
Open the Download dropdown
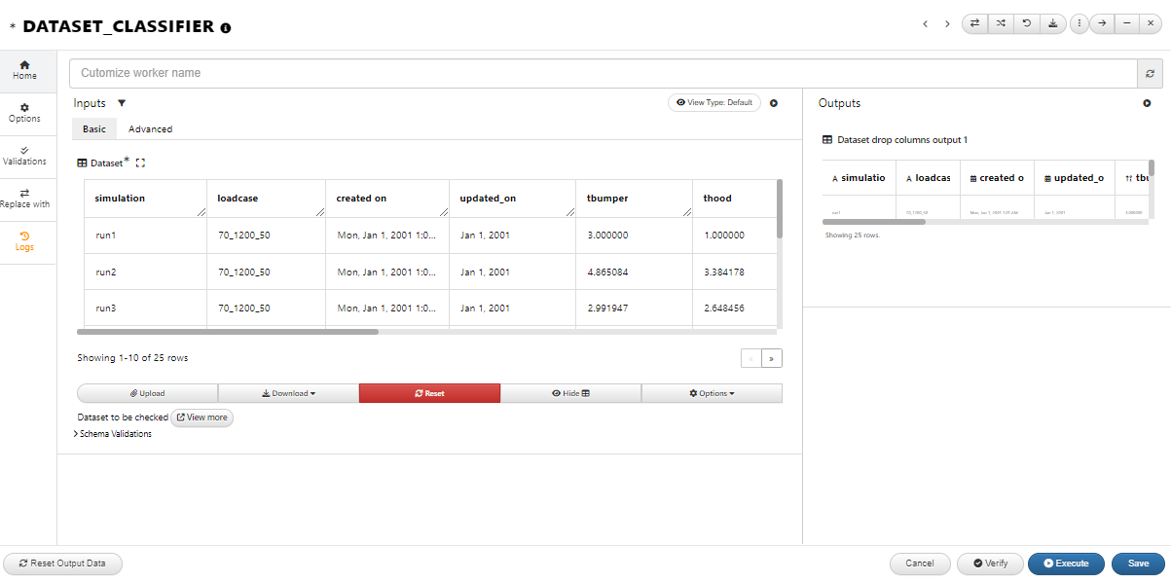(x=288, y=393)
